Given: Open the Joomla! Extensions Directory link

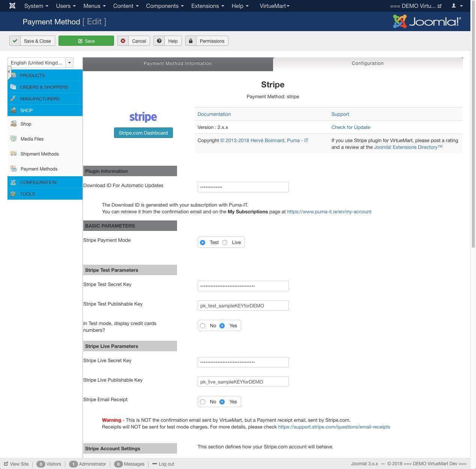Looking at the screenshot, I should tap(408, 147).
